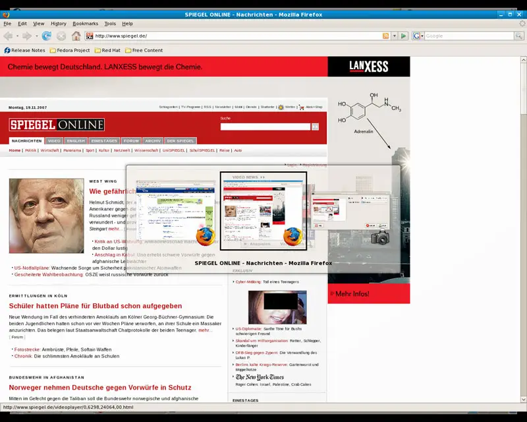Screen dimensions: 527x422
Task: Click the New York Times logo link
Action: click(x=260, y=377)
